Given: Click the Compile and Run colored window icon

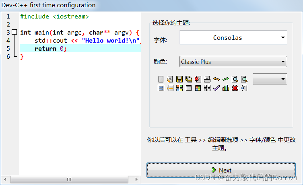Looking at the screenshot, I should pos(198,88).
